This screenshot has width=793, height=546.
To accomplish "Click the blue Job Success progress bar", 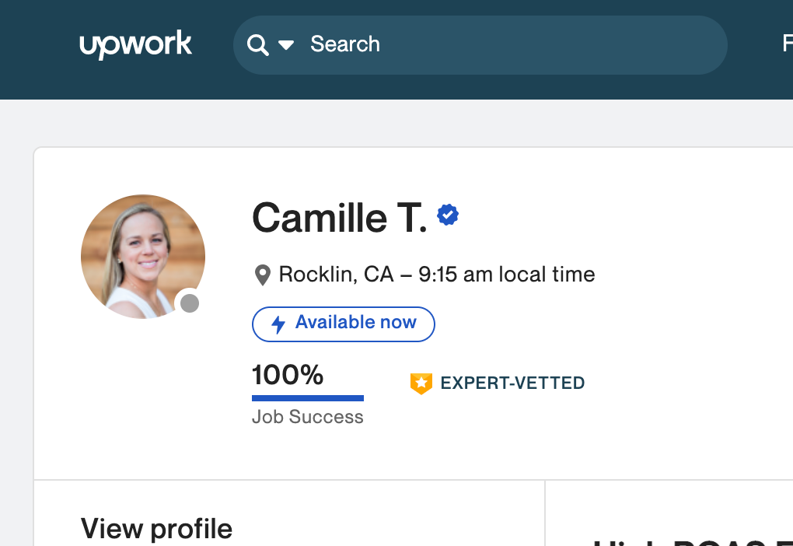I will click(308, 398).
